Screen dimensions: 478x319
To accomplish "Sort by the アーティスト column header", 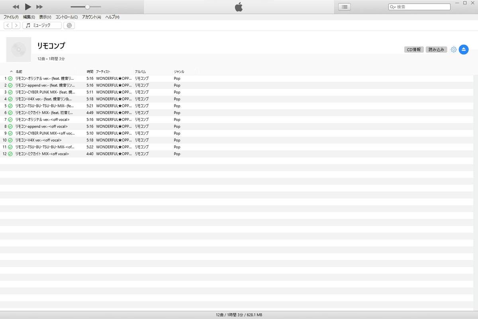I will pos(103,72).
